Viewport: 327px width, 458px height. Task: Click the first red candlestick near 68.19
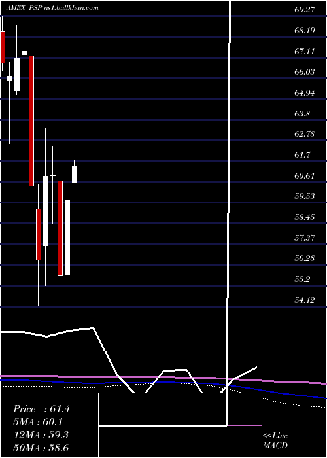click(x=3, y=47)
